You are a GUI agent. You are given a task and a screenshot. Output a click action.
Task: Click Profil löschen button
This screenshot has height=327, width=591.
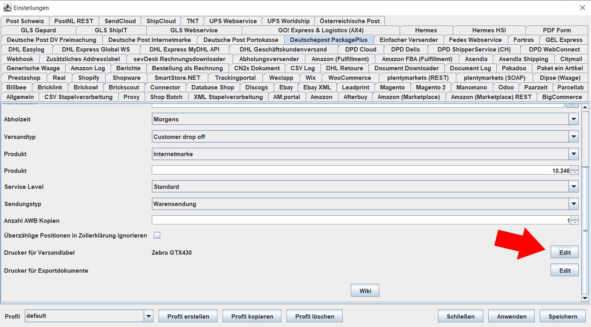click(x=314, y=316)
